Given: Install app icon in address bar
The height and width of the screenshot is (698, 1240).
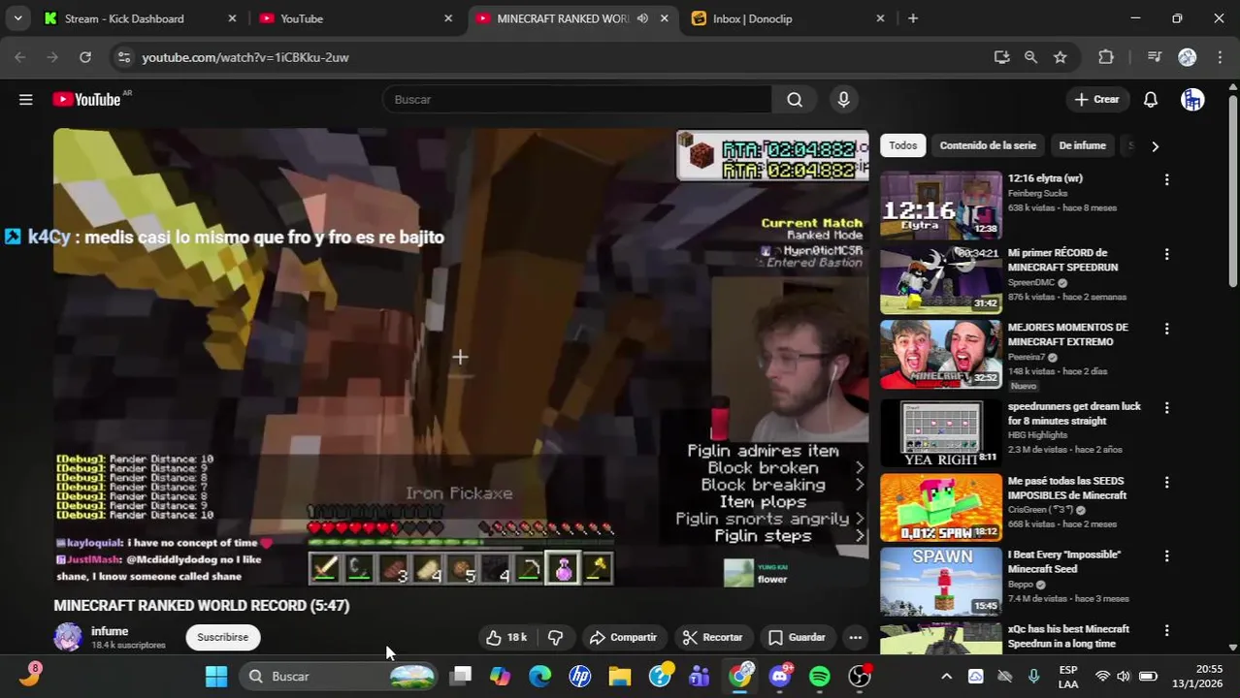Looking at the screenshot, I should pyautogui.click(x=1001, y=57).
